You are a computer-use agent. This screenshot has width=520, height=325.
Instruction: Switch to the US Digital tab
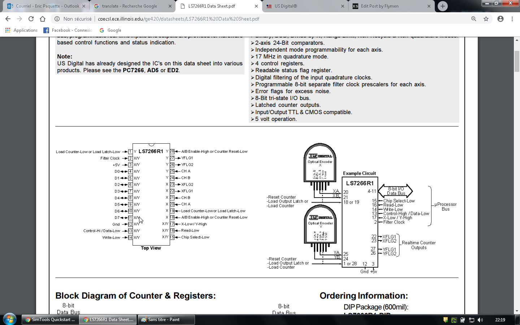pyautogui.click(x=304, y=6)
